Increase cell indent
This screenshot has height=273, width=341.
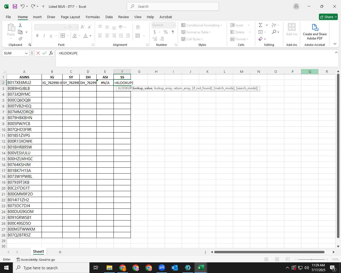coord(128,35)
